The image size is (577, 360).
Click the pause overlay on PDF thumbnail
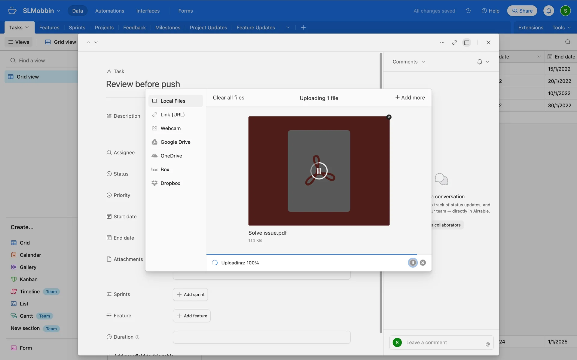(x=319, y=171)
